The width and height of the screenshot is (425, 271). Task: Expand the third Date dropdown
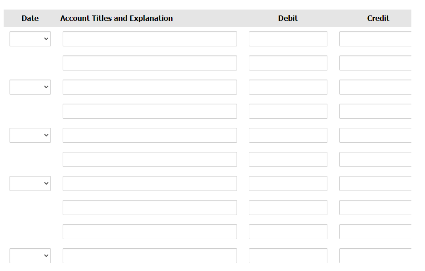[30, 135]
